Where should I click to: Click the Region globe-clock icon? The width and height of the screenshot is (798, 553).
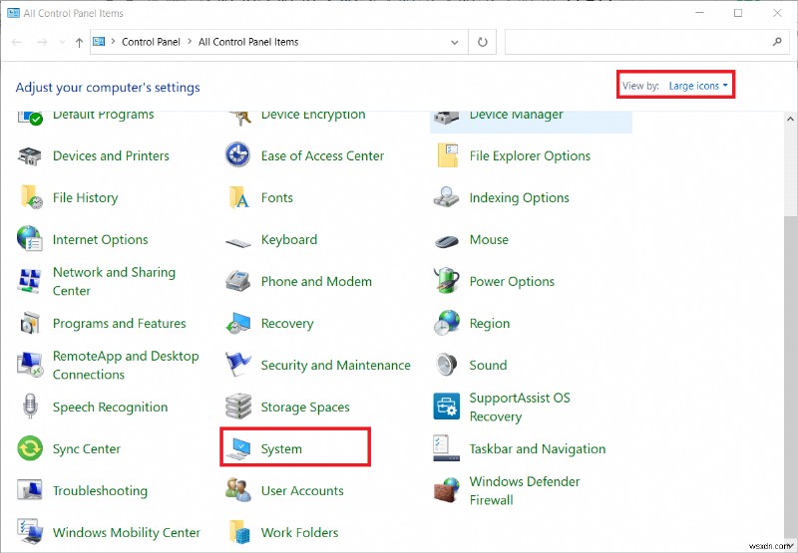446,323
